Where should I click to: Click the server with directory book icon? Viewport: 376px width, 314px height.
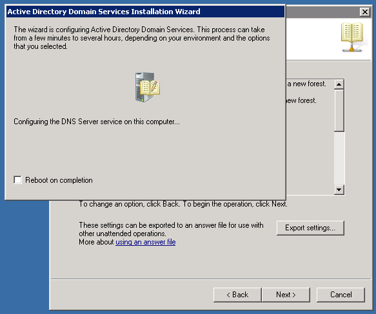[x=147, y=87]
